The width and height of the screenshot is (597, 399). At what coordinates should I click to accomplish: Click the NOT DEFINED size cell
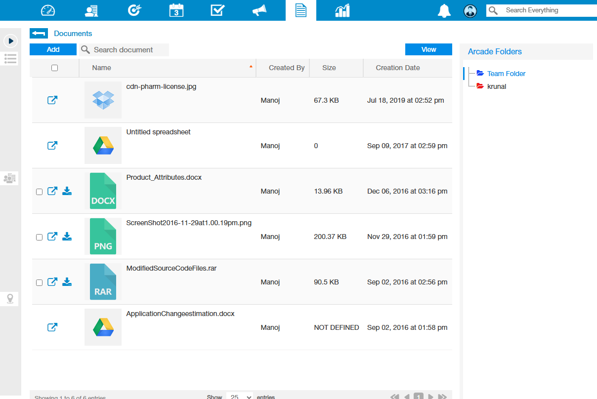click(x=337, y=327)
